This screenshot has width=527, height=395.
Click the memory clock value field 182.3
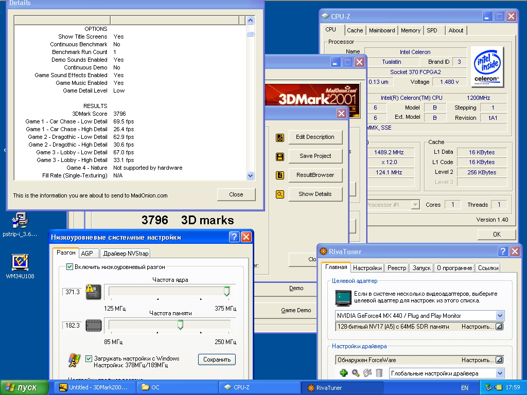pyautogui.click(x=72, y=325)
